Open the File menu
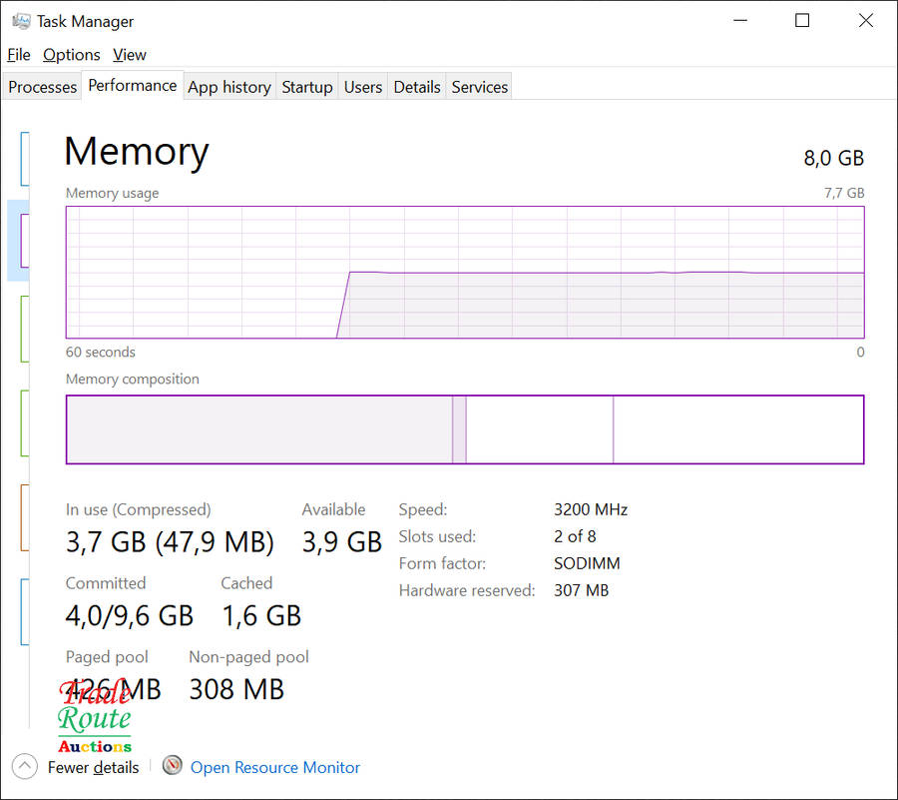898x800 pixels. 18,55
